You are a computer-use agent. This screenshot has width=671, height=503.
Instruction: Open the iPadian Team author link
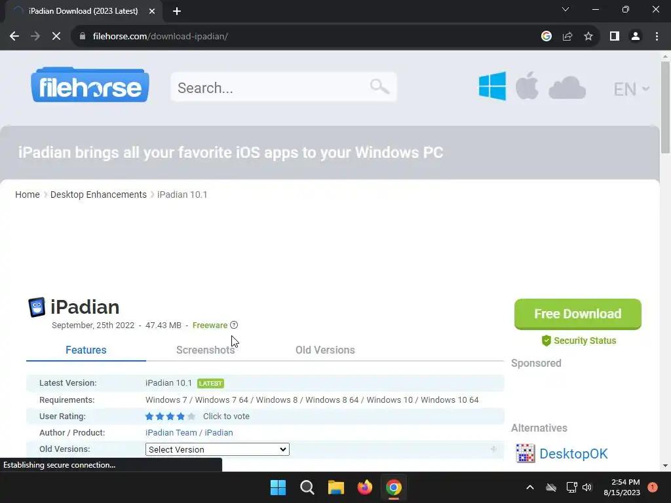(171, 432)
